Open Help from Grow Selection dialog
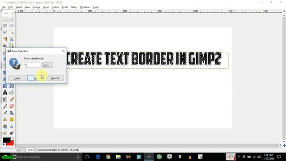 click(x=17, y=78)
